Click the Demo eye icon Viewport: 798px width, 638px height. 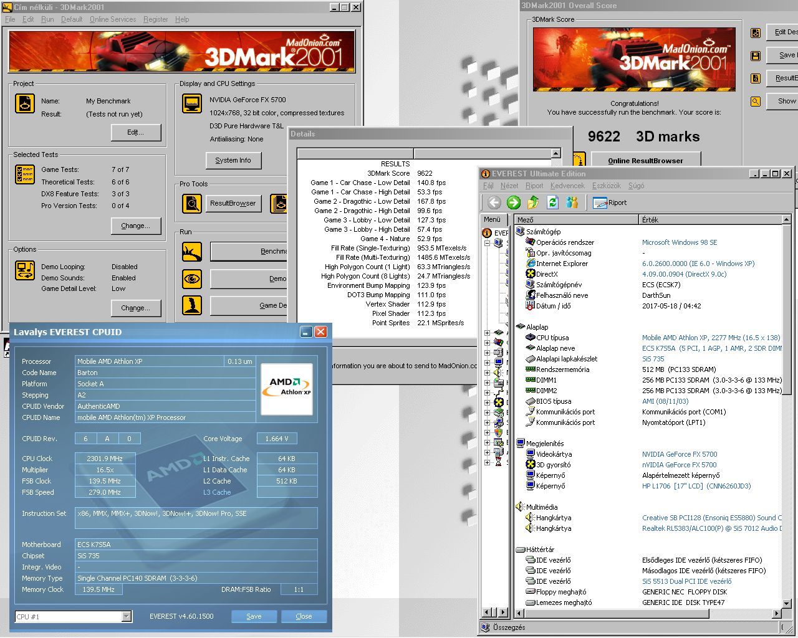pyautogui.click(x=192, y=279)
